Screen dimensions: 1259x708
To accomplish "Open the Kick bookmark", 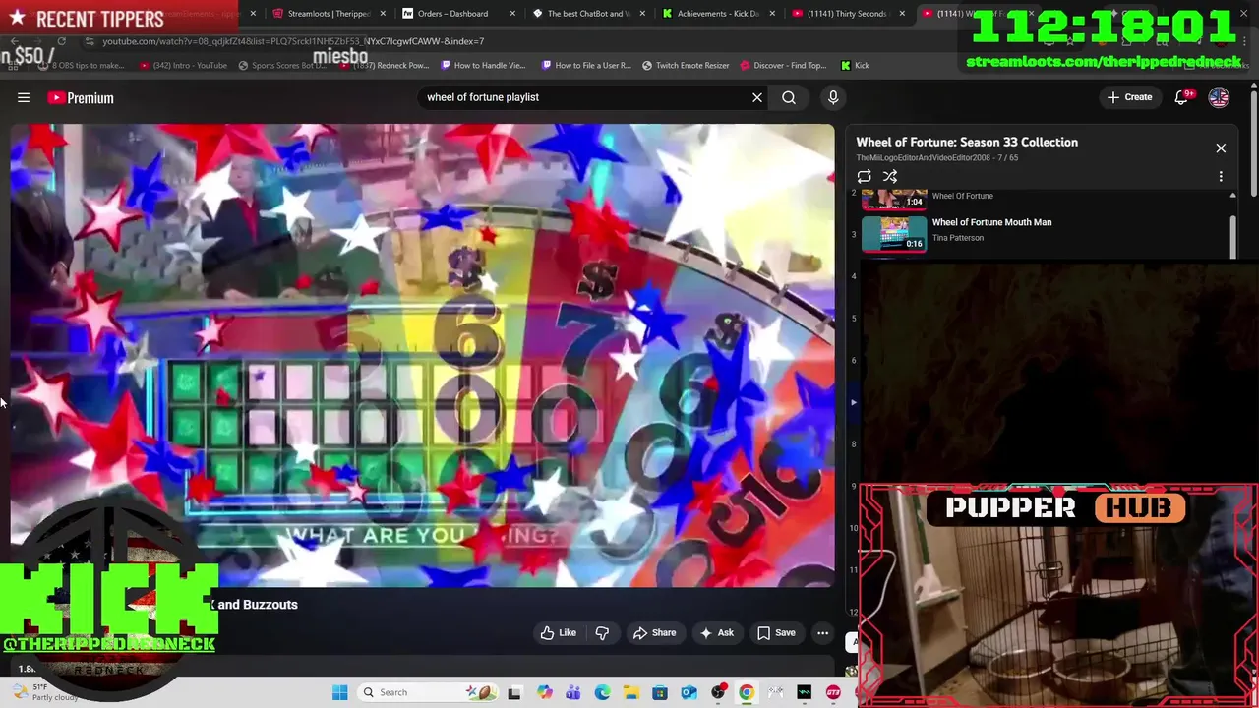I will click(855, 65).
